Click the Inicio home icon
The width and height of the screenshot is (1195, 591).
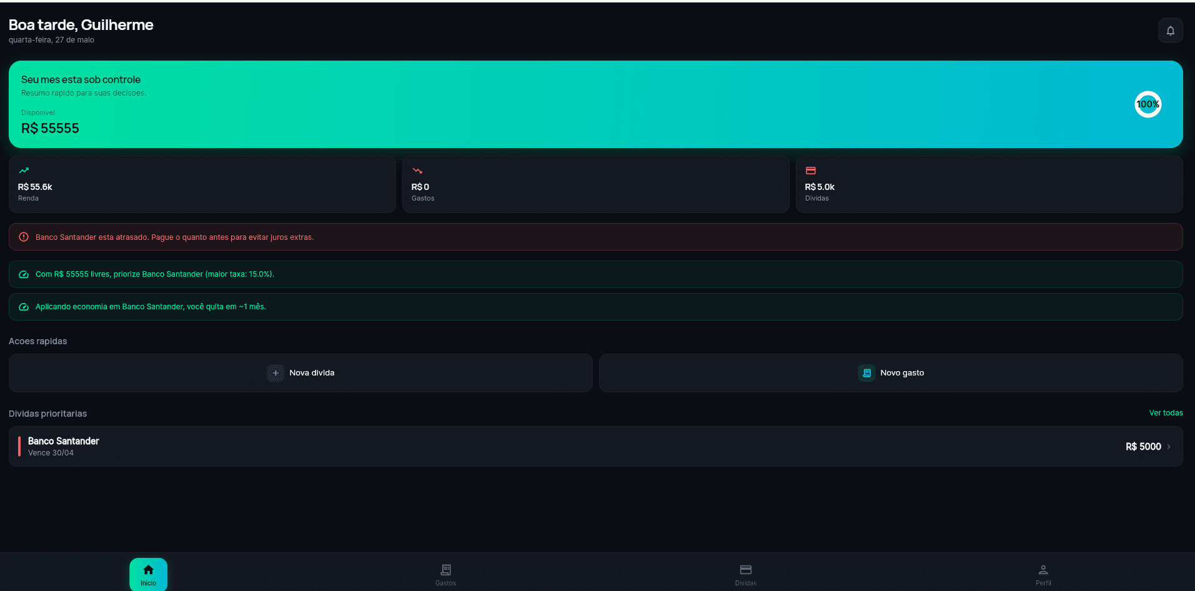point(148,570)
